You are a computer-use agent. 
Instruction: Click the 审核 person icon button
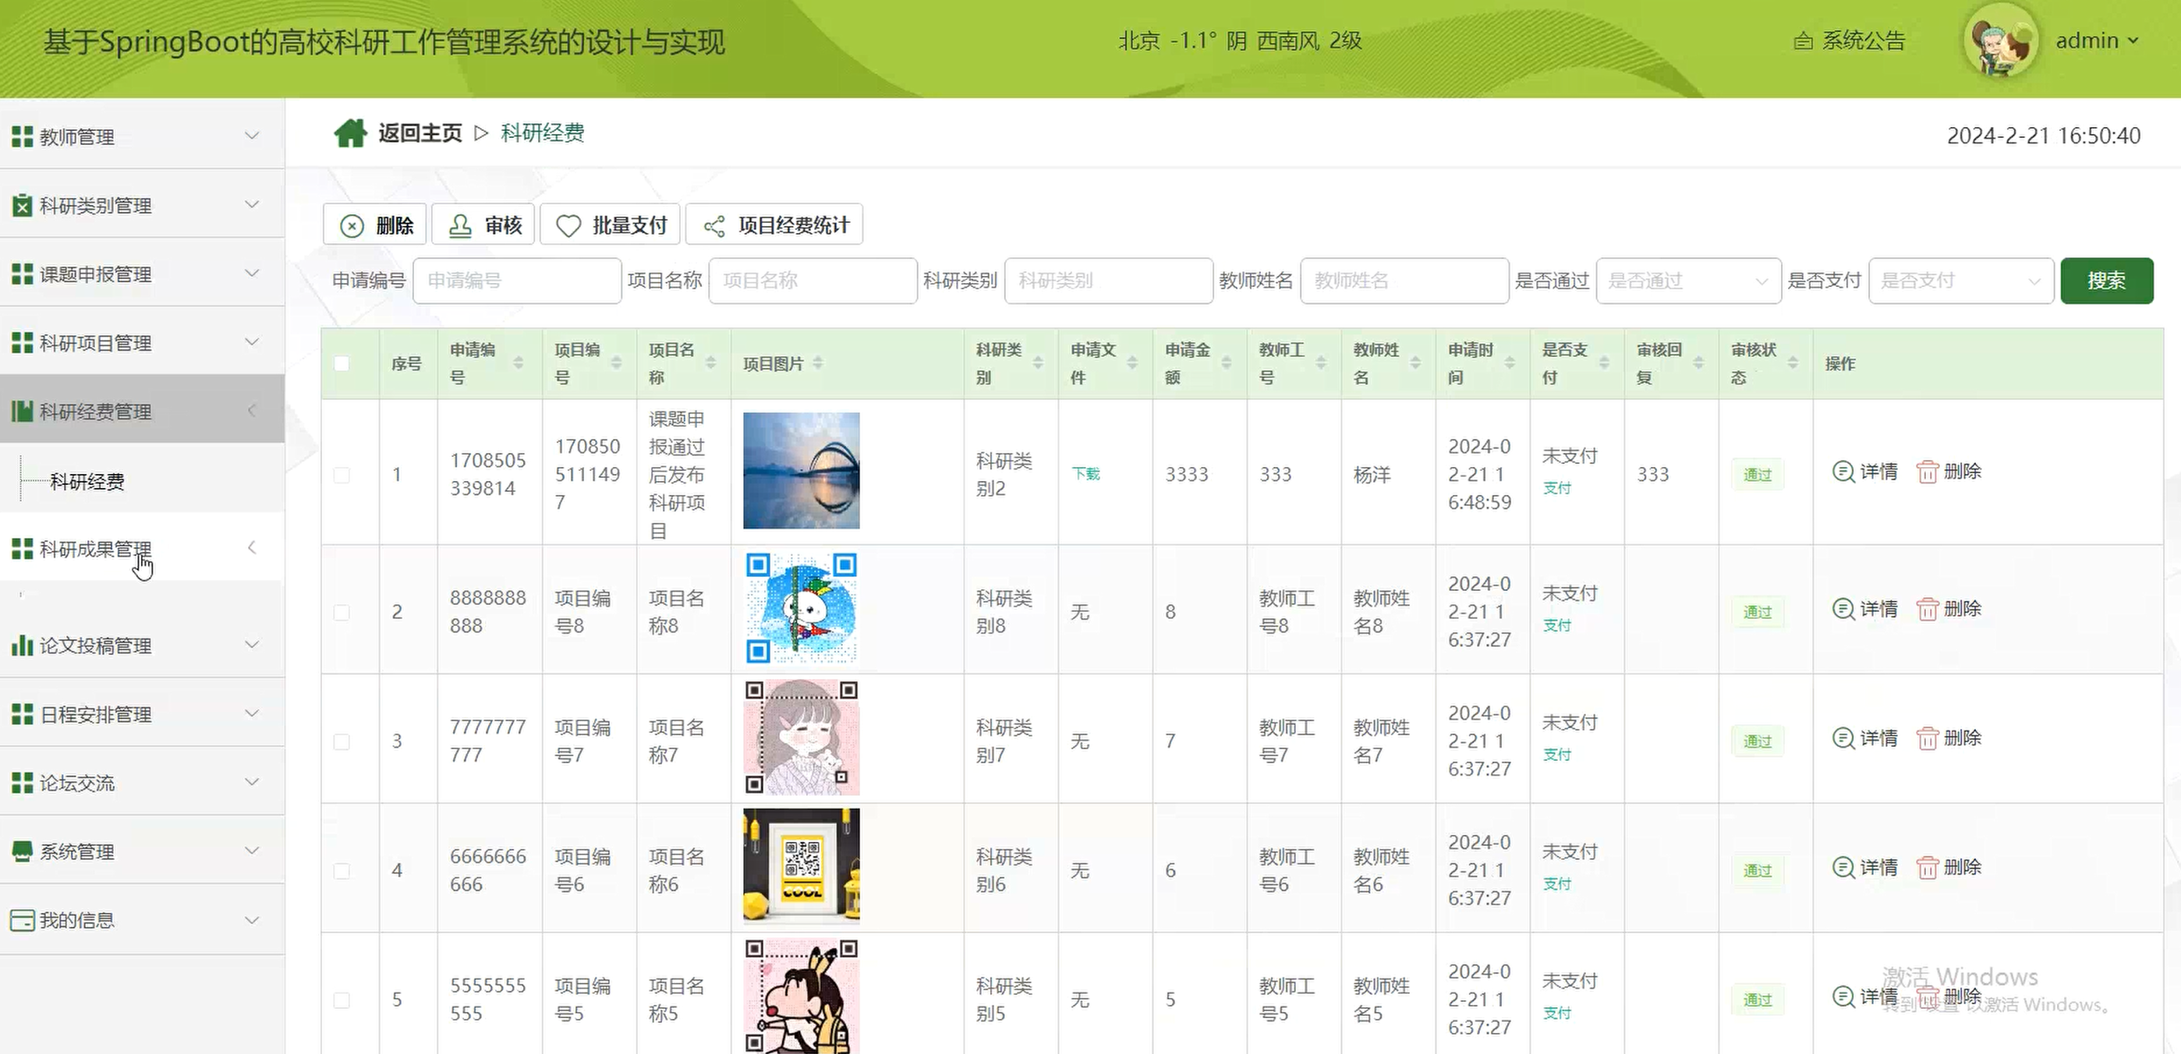coord(461,226)
